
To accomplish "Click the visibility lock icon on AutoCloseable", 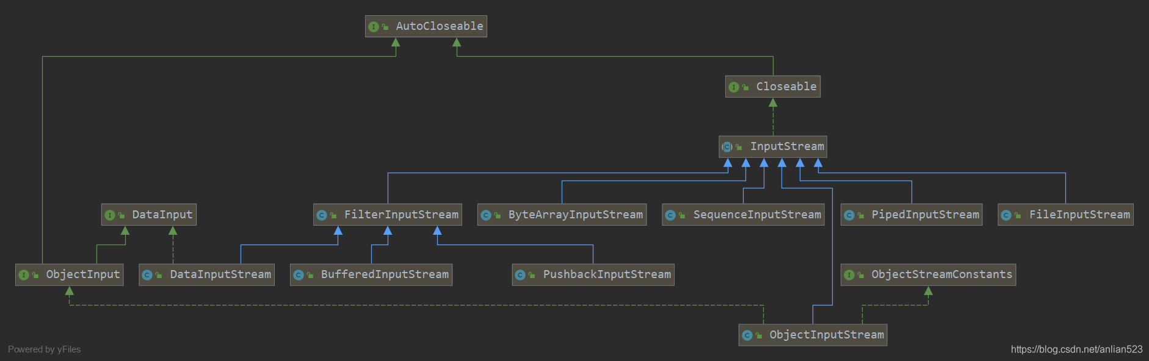I will 385,27.
